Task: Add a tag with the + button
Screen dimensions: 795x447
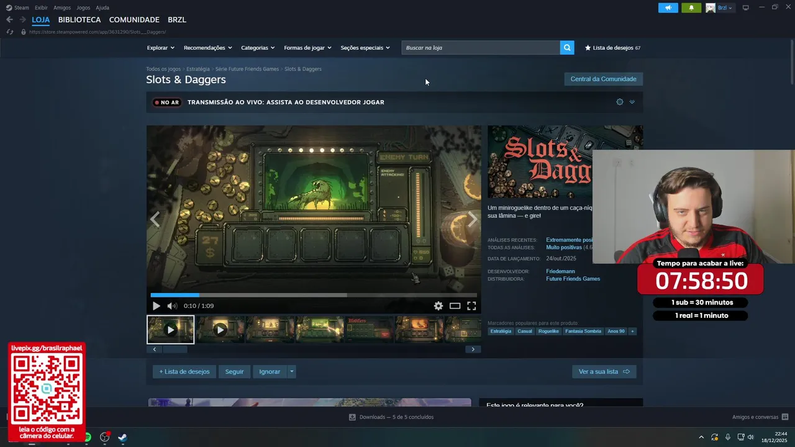Action: [633, 331]
